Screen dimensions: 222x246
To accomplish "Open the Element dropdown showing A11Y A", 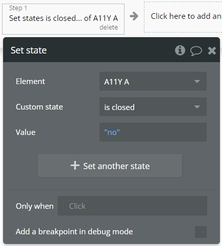I will [153, 81].
